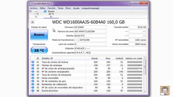
Task: Switch to the D: drive tab
Action: [51, 14]
